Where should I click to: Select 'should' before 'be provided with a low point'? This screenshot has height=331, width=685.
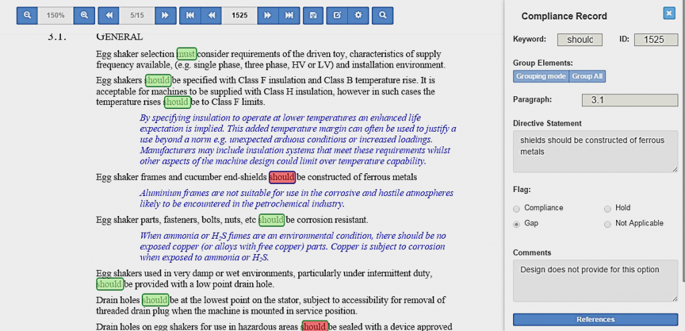(110, 284)
